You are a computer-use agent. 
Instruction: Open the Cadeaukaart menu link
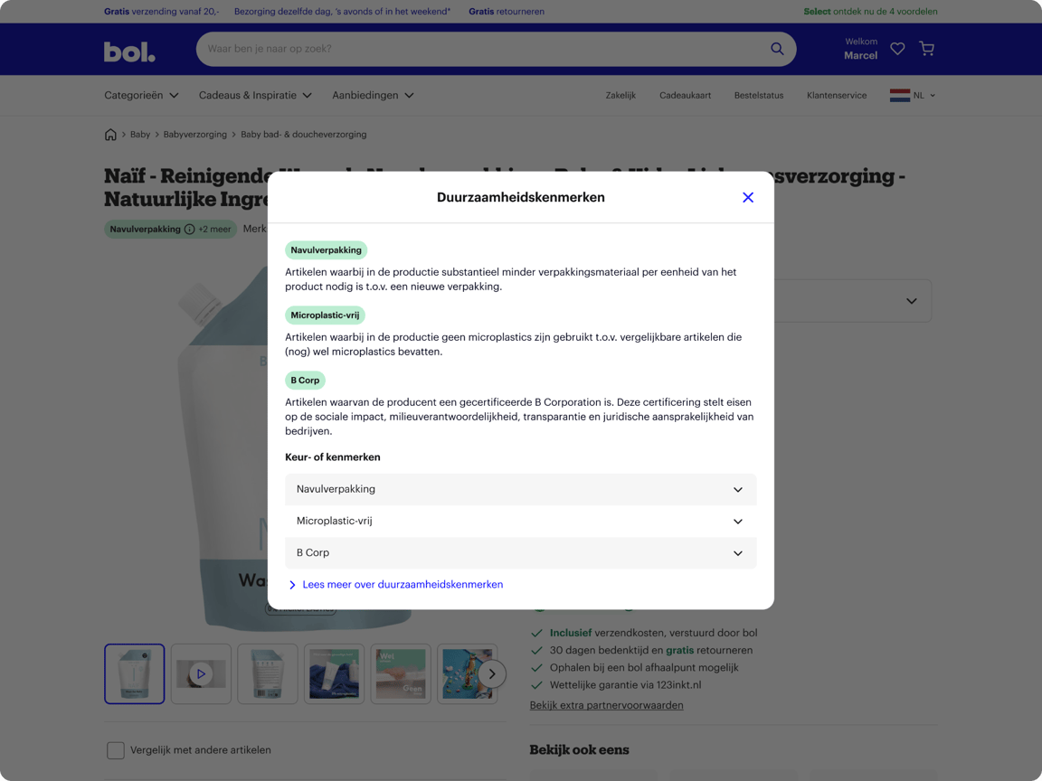point(685,96)
